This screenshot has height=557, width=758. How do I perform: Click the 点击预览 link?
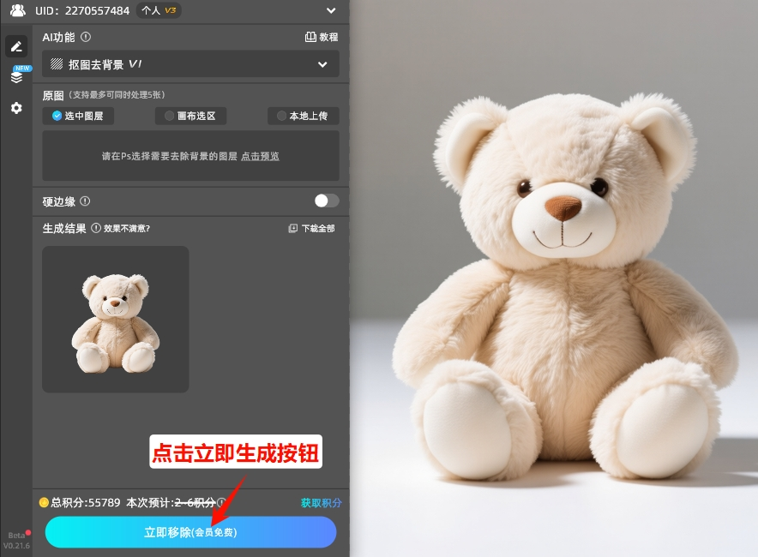pyautogui.click(x=260, y=156)
